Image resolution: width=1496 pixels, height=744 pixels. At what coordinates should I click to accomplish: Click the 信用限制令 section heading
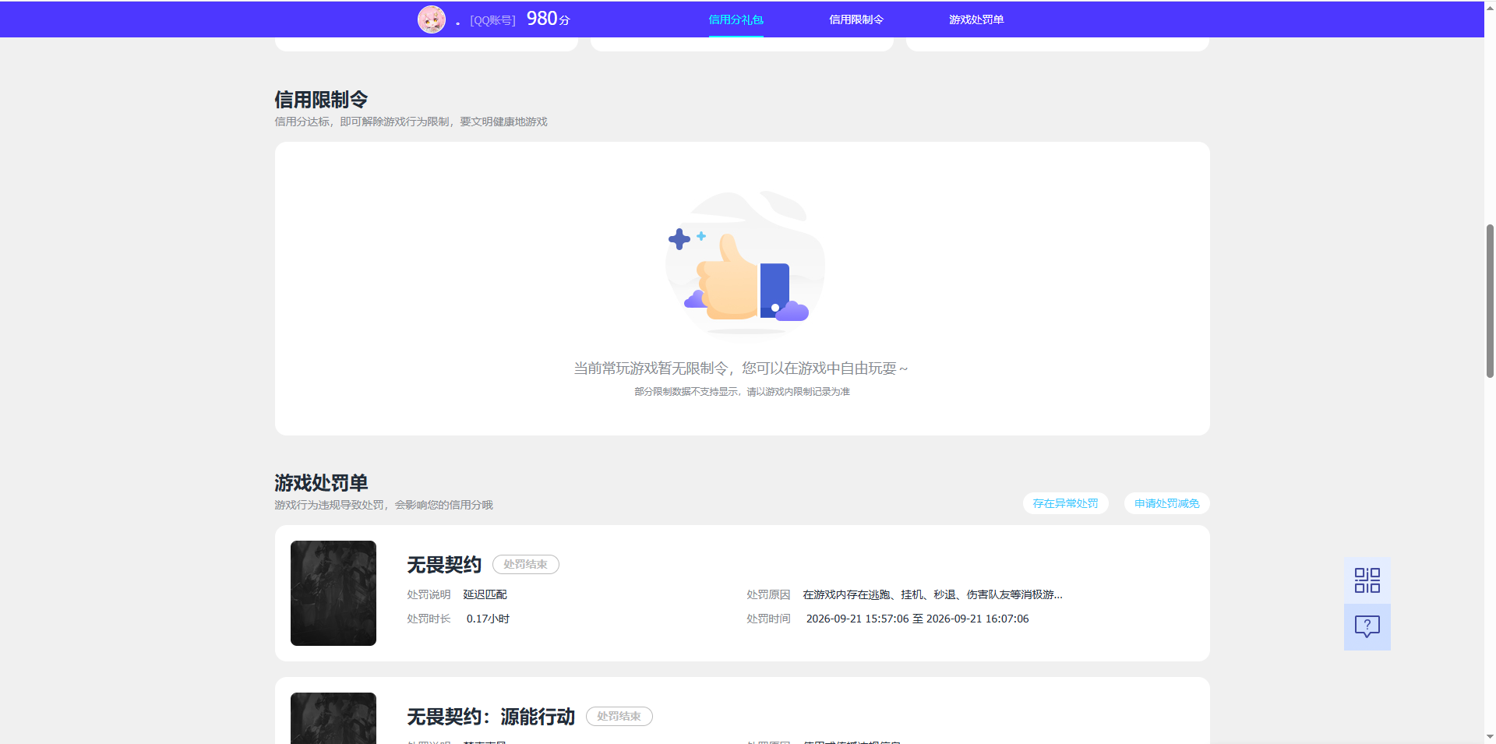(321, 100)
